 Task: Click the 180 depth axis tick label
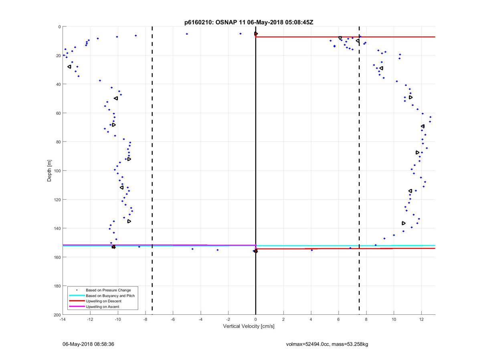pos(57,286)
